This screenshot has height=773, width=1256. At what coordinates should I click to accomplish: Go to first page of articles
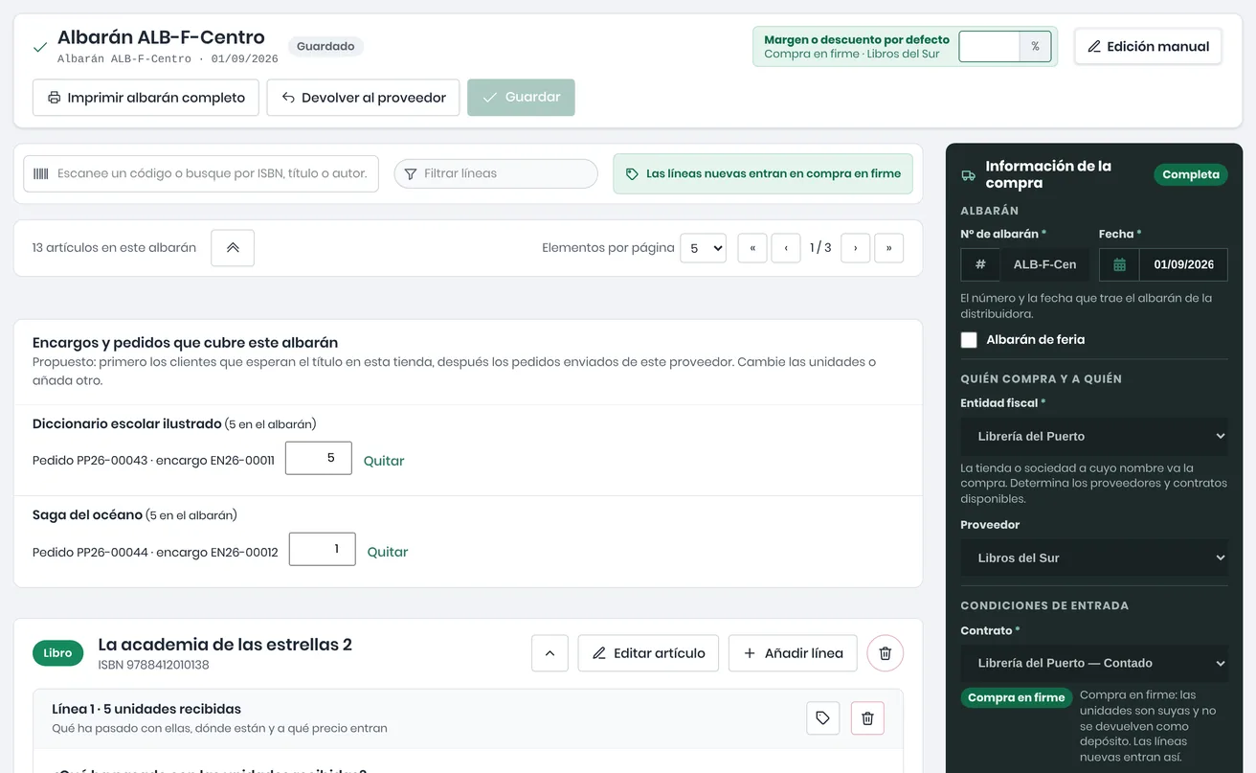pos(752,248)
